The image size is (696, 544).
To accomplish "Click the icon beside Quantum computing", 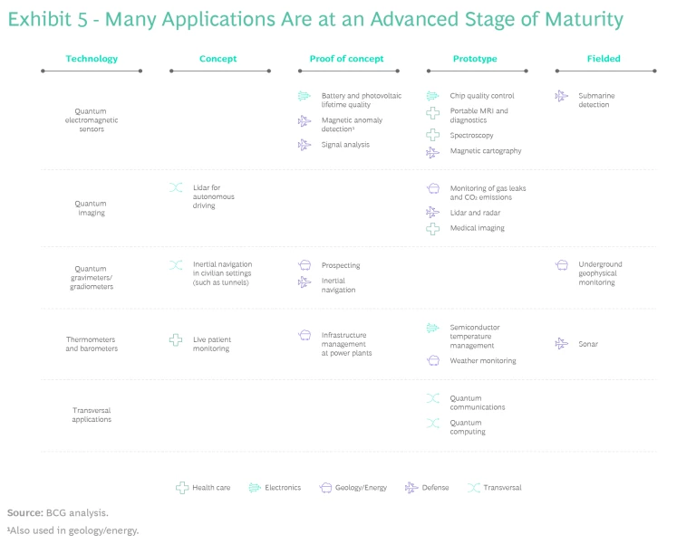I will 432,423.
